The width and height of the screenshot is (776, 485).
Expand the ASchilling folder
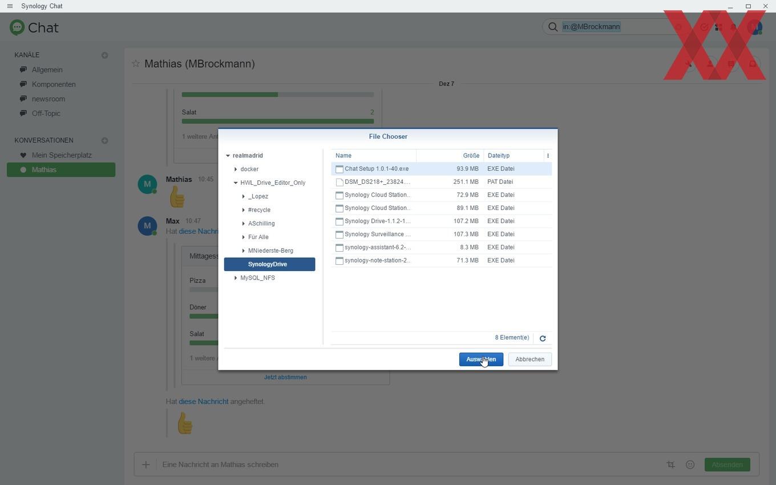click(x=244, y=224)
